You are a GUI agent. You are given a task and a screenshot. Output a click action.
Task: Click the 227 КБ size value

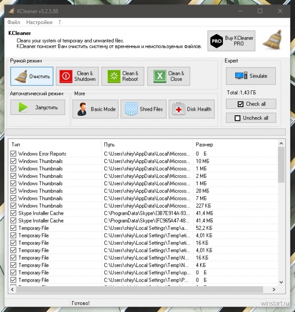203,206
